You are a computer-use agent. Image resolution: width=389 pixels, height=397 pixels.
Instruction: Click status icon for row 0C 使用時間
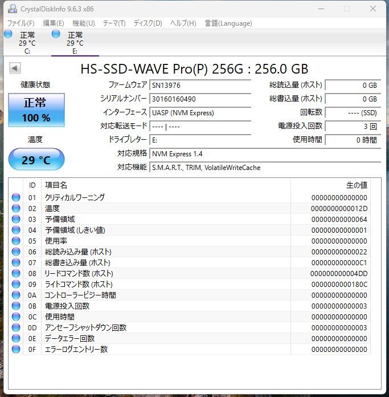[16, 317]
